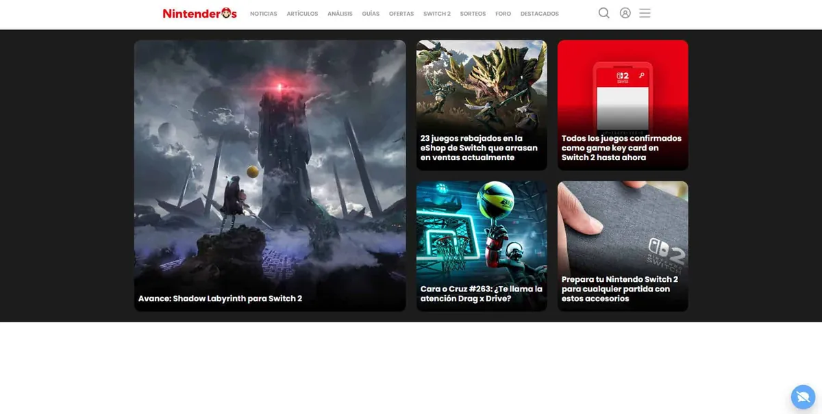822x414 pixels.
Task: Open 'Cara o Cruz #263' article title
Action: [482, 294]
